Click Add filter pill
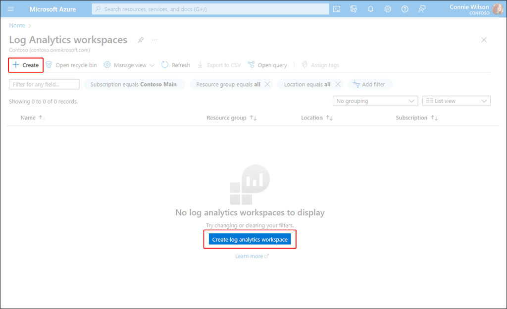The image size is (507, 309). (370, 84)
